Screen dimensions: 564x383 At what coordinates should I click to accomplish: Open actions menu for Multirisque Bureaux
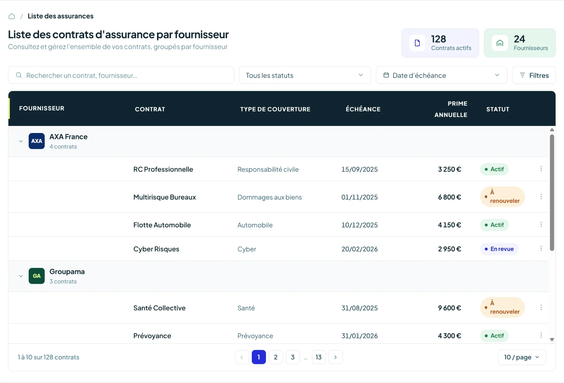click(541, 197)
